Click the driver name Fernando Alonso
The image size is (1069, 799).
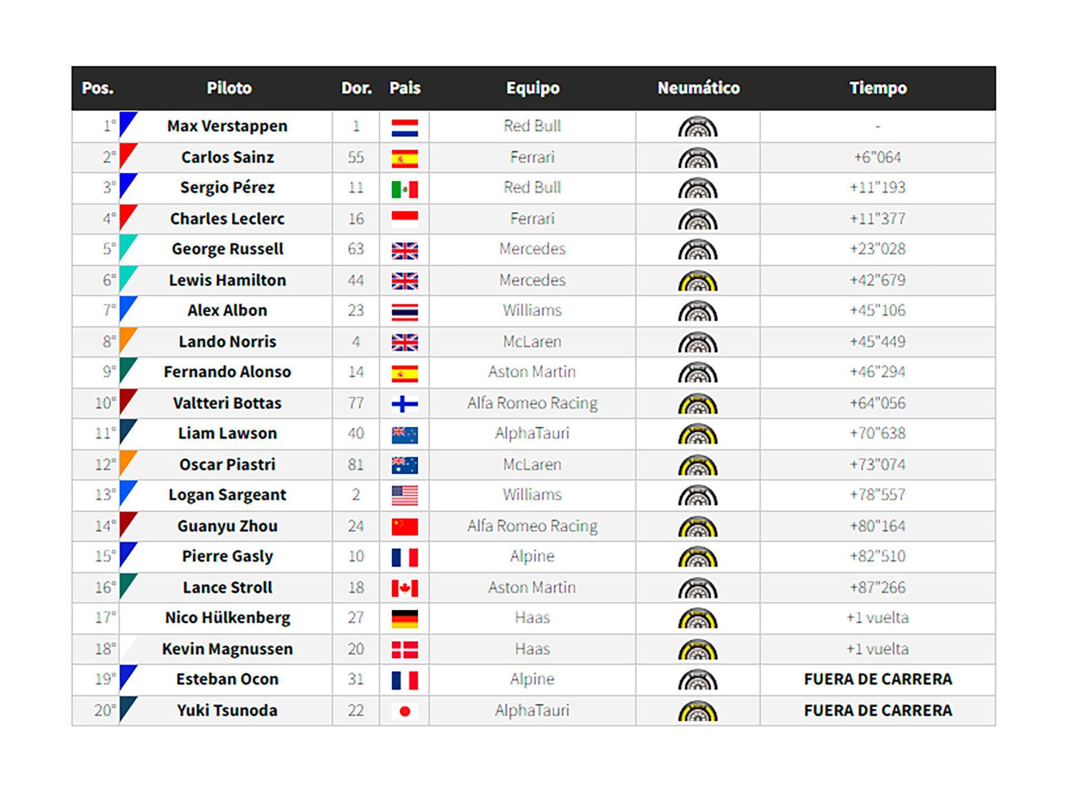tap(227, 372)
